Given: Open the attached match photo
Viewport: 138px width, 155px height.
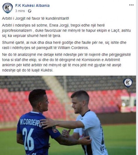Looking at the screenshot, I should [x=68, y=115].
